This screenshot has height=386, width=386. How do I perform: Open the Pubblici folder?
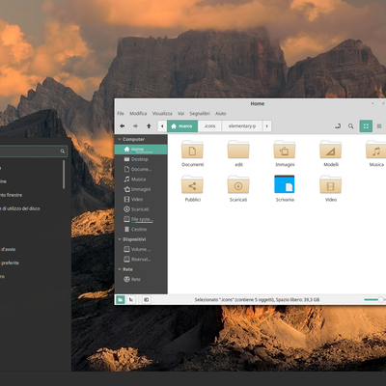click(x=192, y=188)
